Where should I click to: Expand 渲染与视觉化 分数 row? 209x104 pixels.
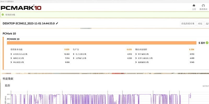[x=136, y=58]
